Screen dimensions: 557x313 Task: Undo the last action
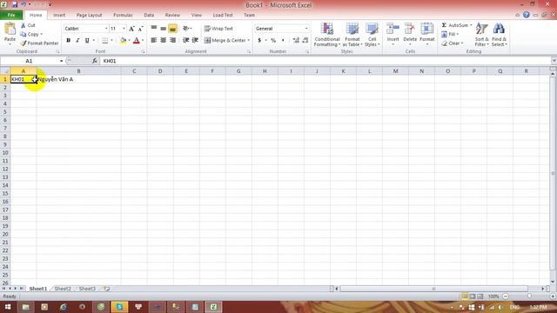(23, 4)
